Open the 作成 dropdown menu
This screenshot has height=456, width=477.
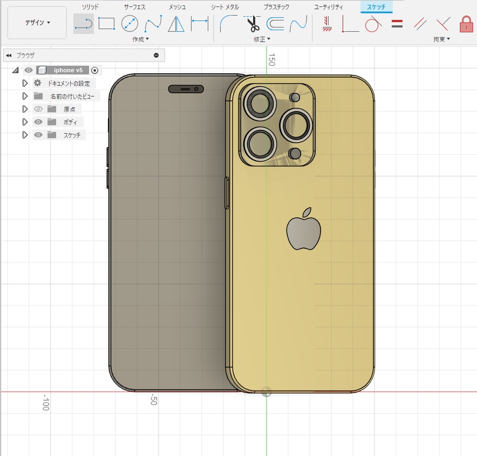tap(140, 39)
